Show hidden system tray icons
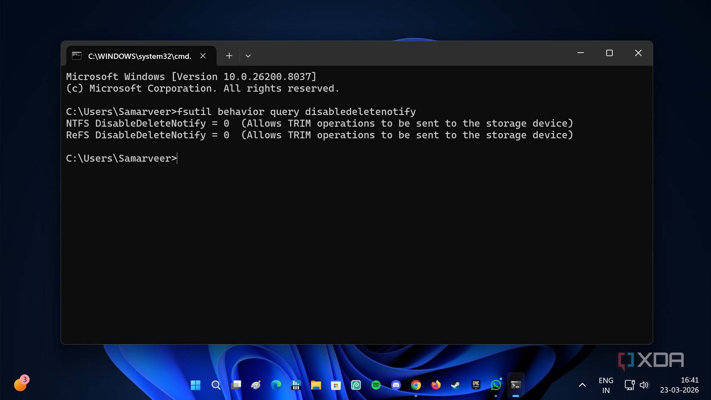This screenshot has height=400, width=711. coord(582,385)
